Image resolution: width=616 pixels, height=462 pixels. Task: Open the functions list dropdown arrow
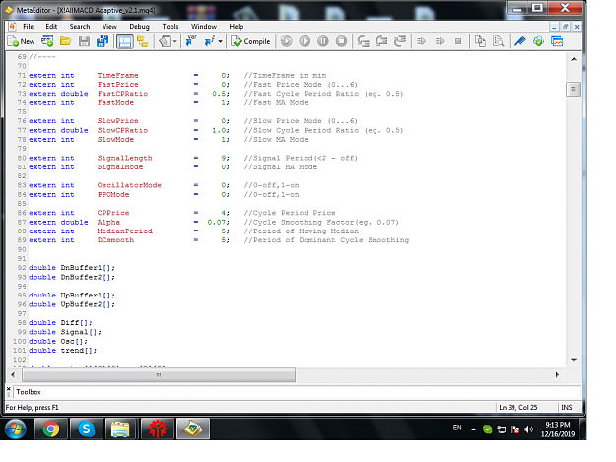click(221, 41)
